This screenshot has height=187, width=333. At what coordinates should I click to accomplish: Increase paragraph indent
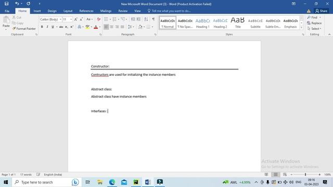point(138,19)
